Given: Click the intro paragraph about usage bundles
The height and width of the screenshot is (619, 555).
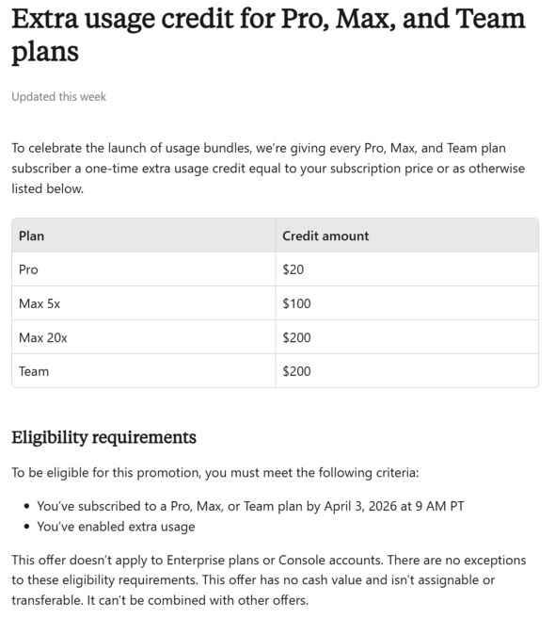Looking at the screenshot, I should tap(268, 168).
